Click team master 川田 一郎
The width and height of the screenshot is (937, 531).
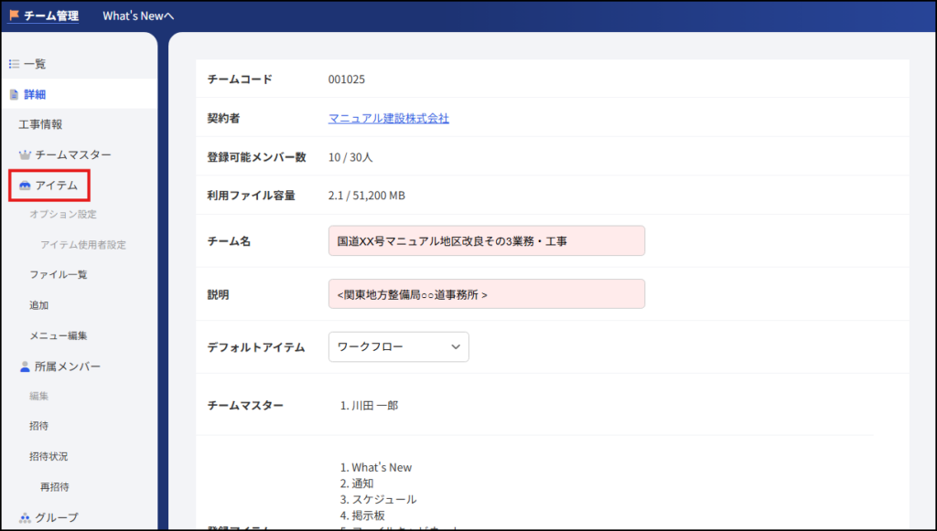click(x=374, y=406)
